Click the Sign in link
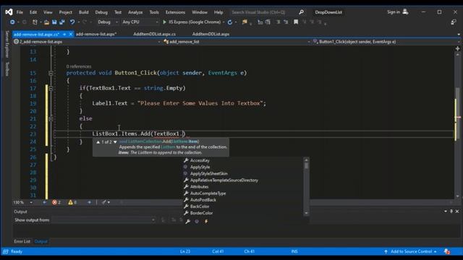Viewport: 463px width, 260px height. coord(394,12)
